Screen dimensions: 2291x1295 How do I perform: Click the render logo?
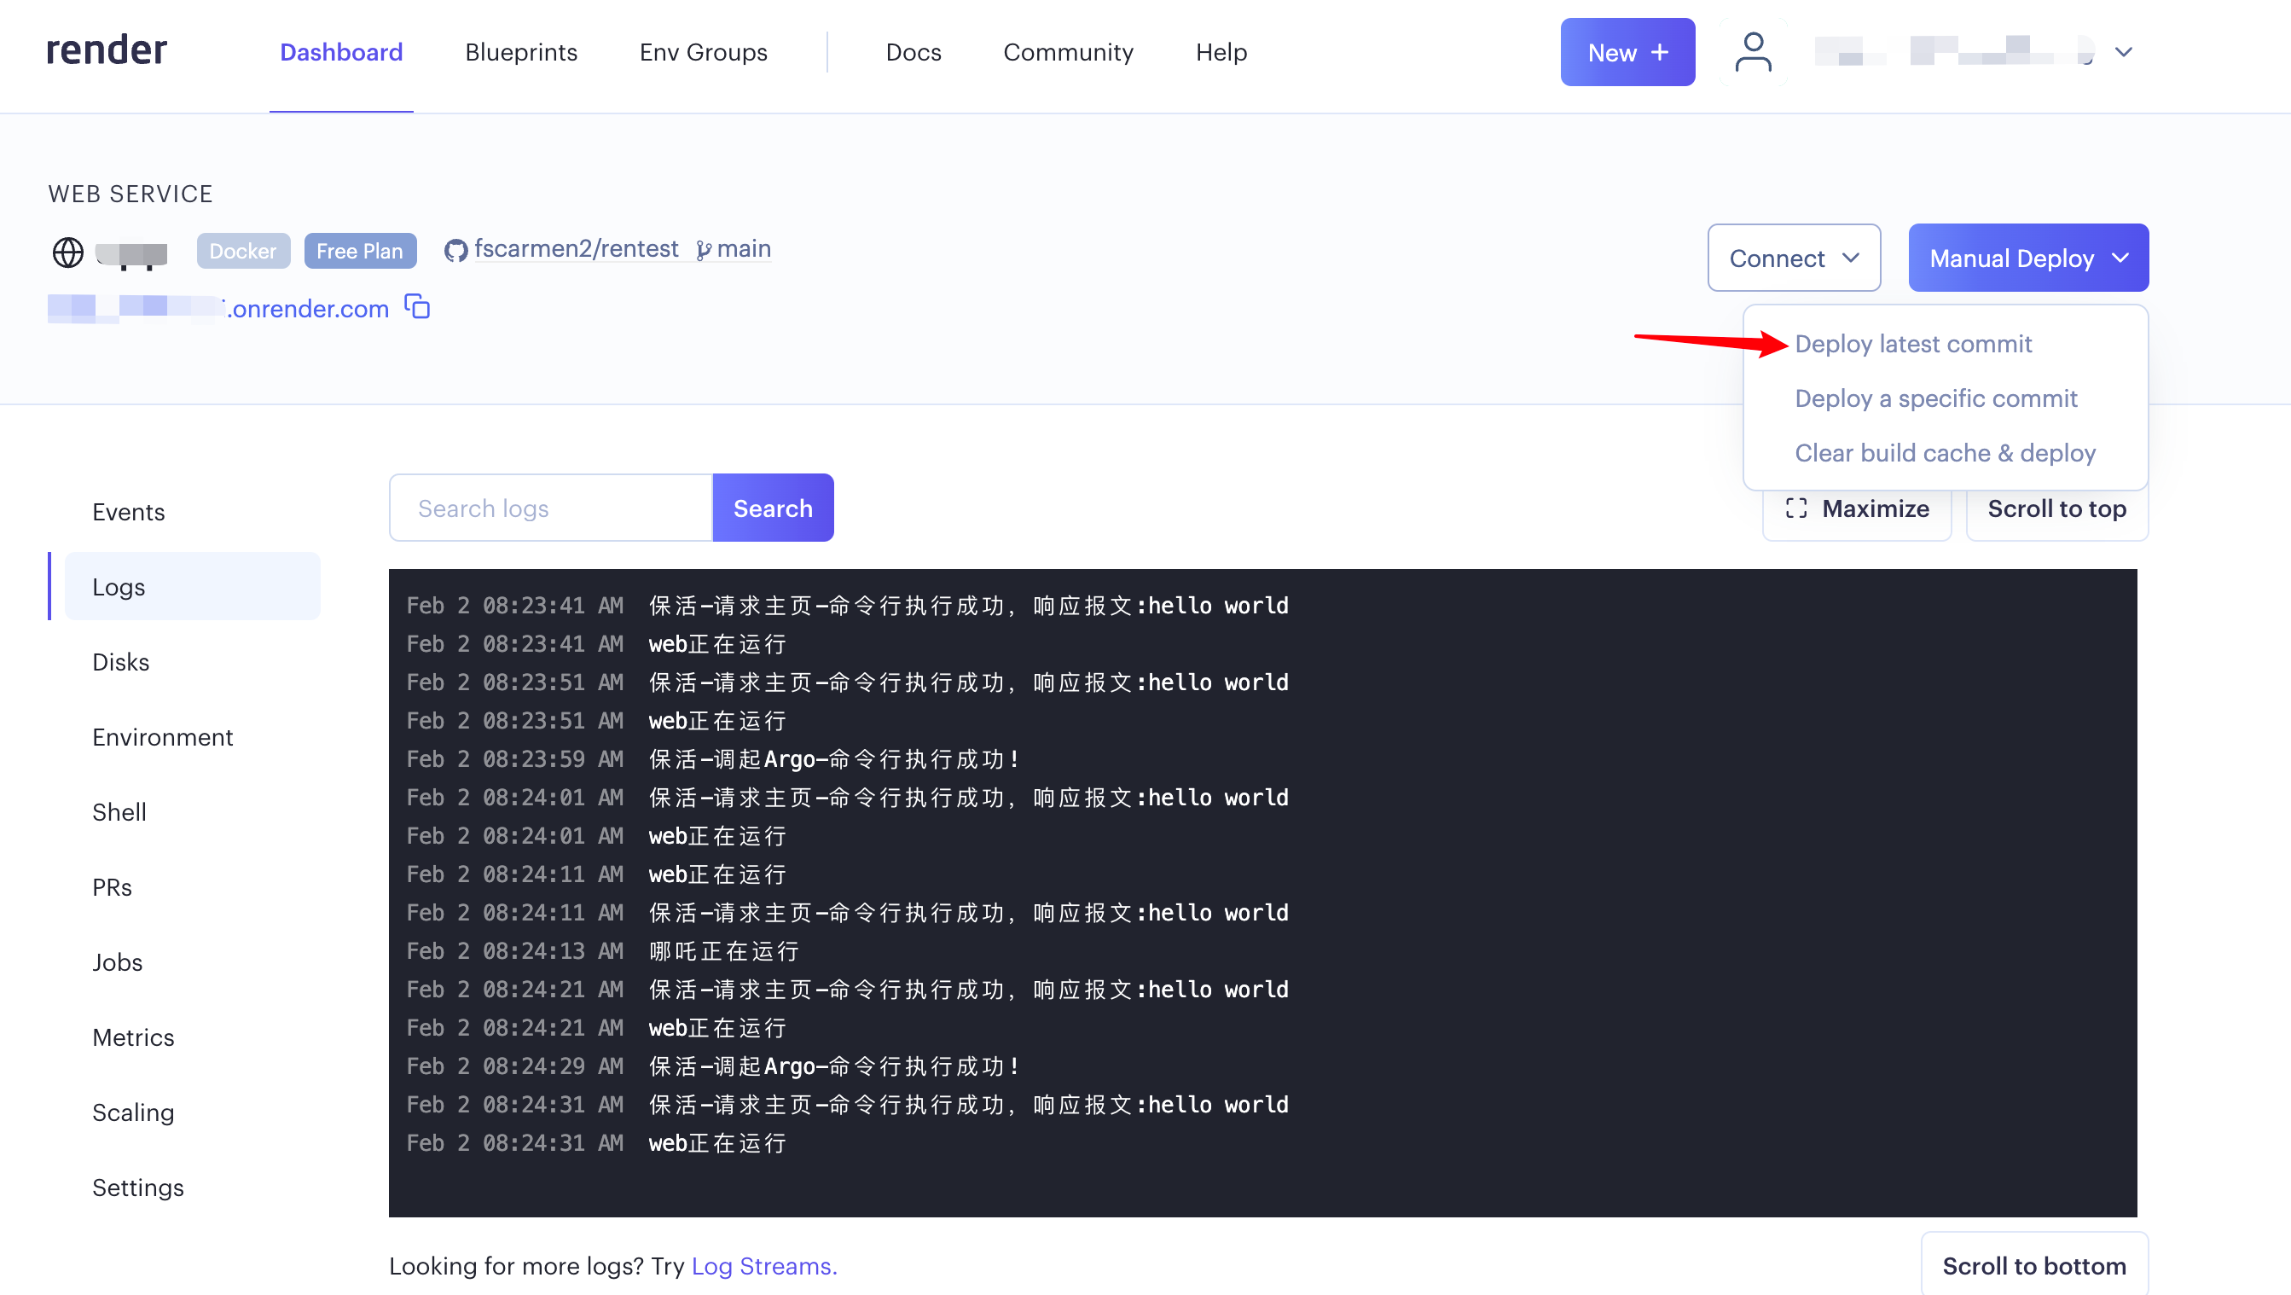[x=106, y=50]
